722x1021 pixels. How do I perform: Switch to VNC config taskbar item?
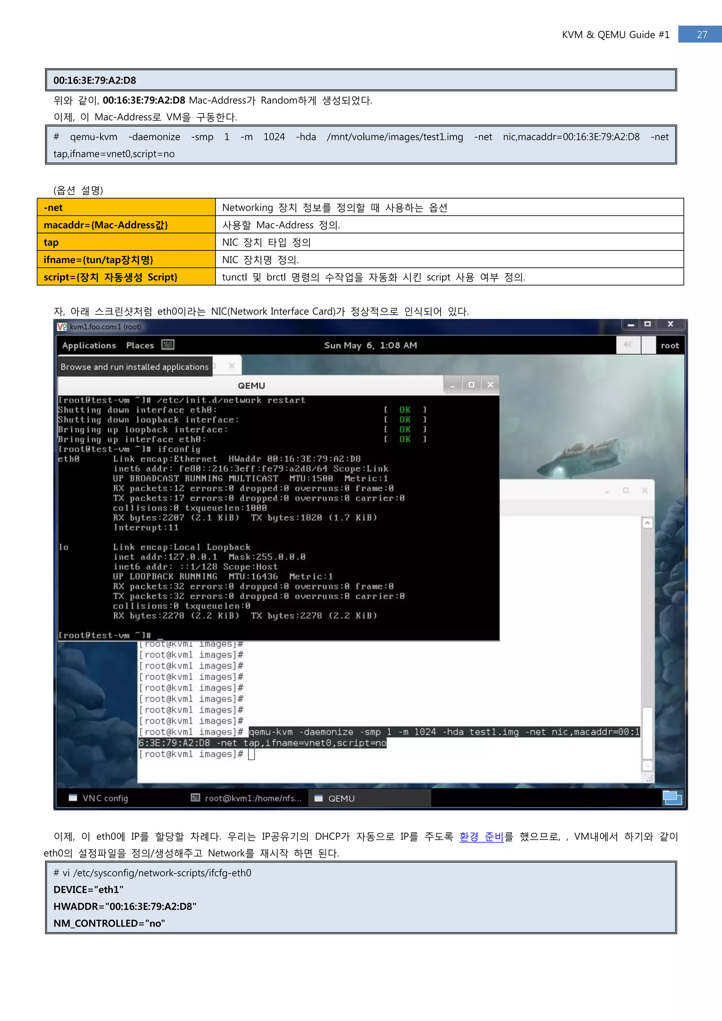(99, 798)
